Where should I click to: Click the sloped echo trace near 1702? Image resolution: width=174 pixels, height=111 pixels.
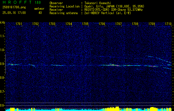[x=32, y=65]
